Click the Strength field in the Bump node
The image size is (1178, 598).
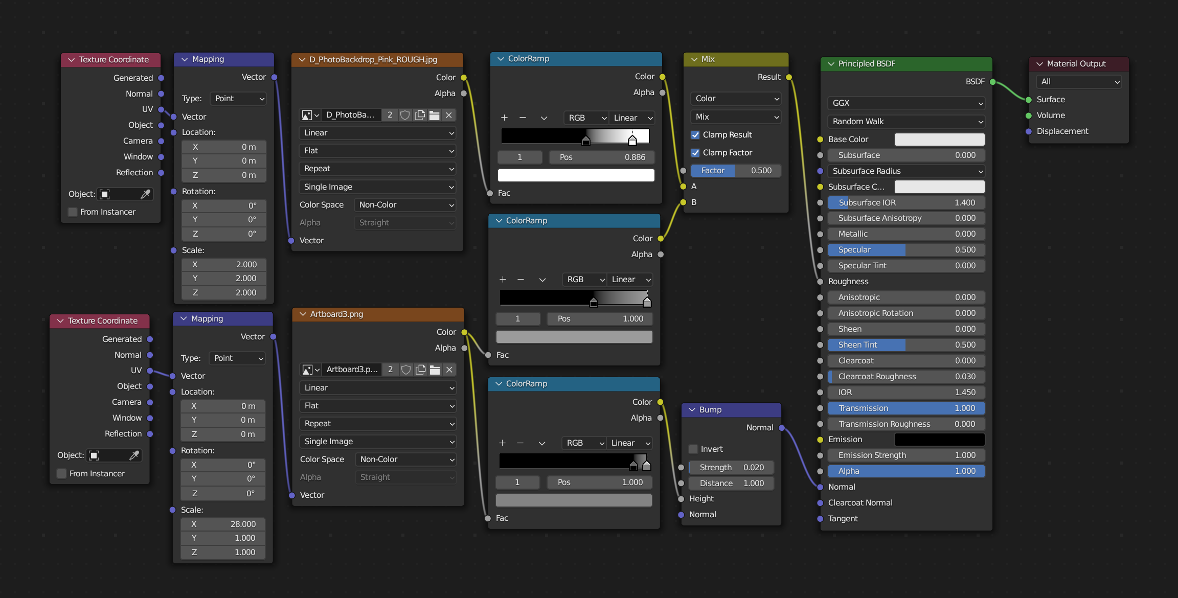(x=731, y=468)
